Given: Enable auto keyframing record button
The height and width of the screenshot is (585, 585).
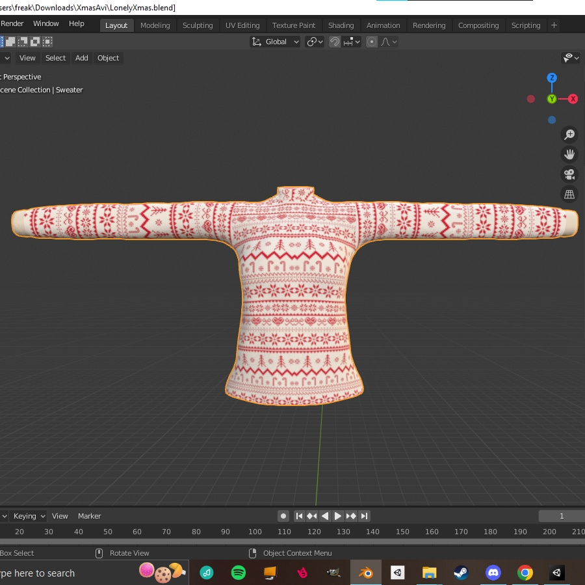Looking at the screenshot, I should click(x=283, y=515).
